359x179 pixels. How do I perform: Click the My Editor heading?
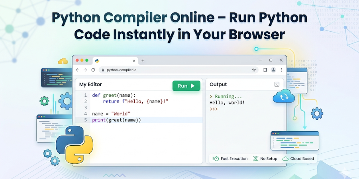90,84
